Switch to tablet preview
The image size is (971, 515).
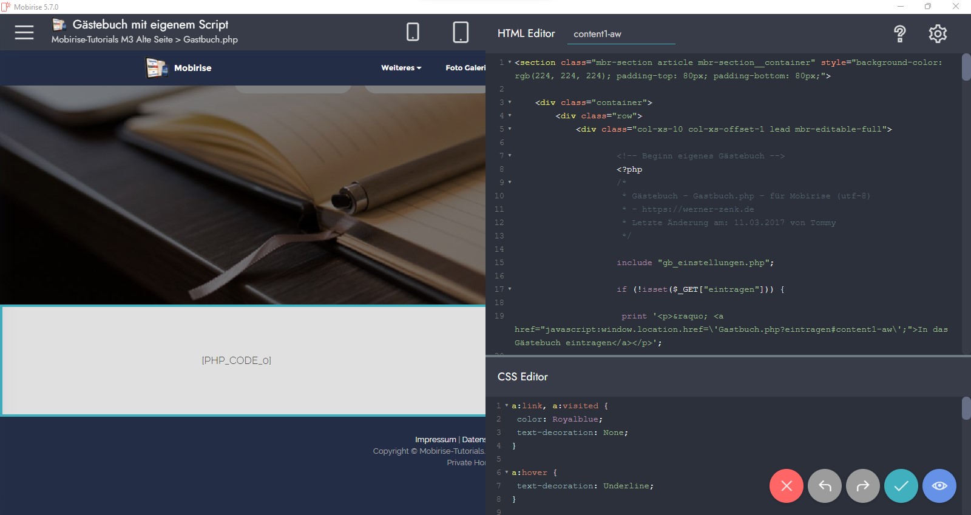coord(461,32)
